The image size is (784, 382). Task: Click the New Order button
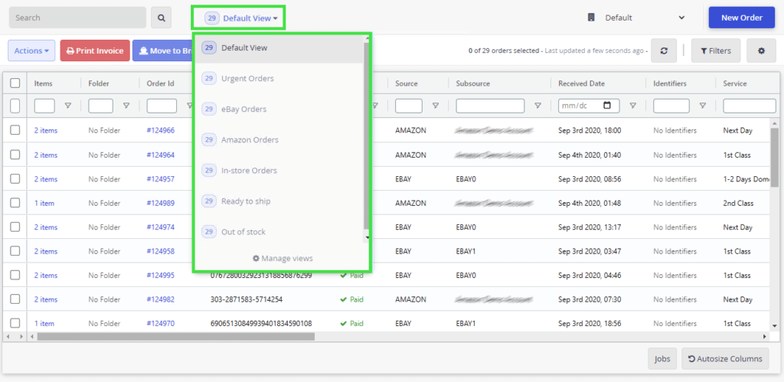(x=741, y=18)
